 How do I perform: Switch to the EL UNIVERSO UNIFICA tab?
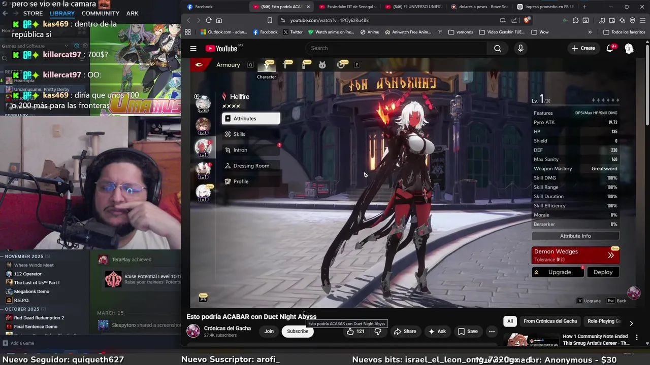coord(414,7)
